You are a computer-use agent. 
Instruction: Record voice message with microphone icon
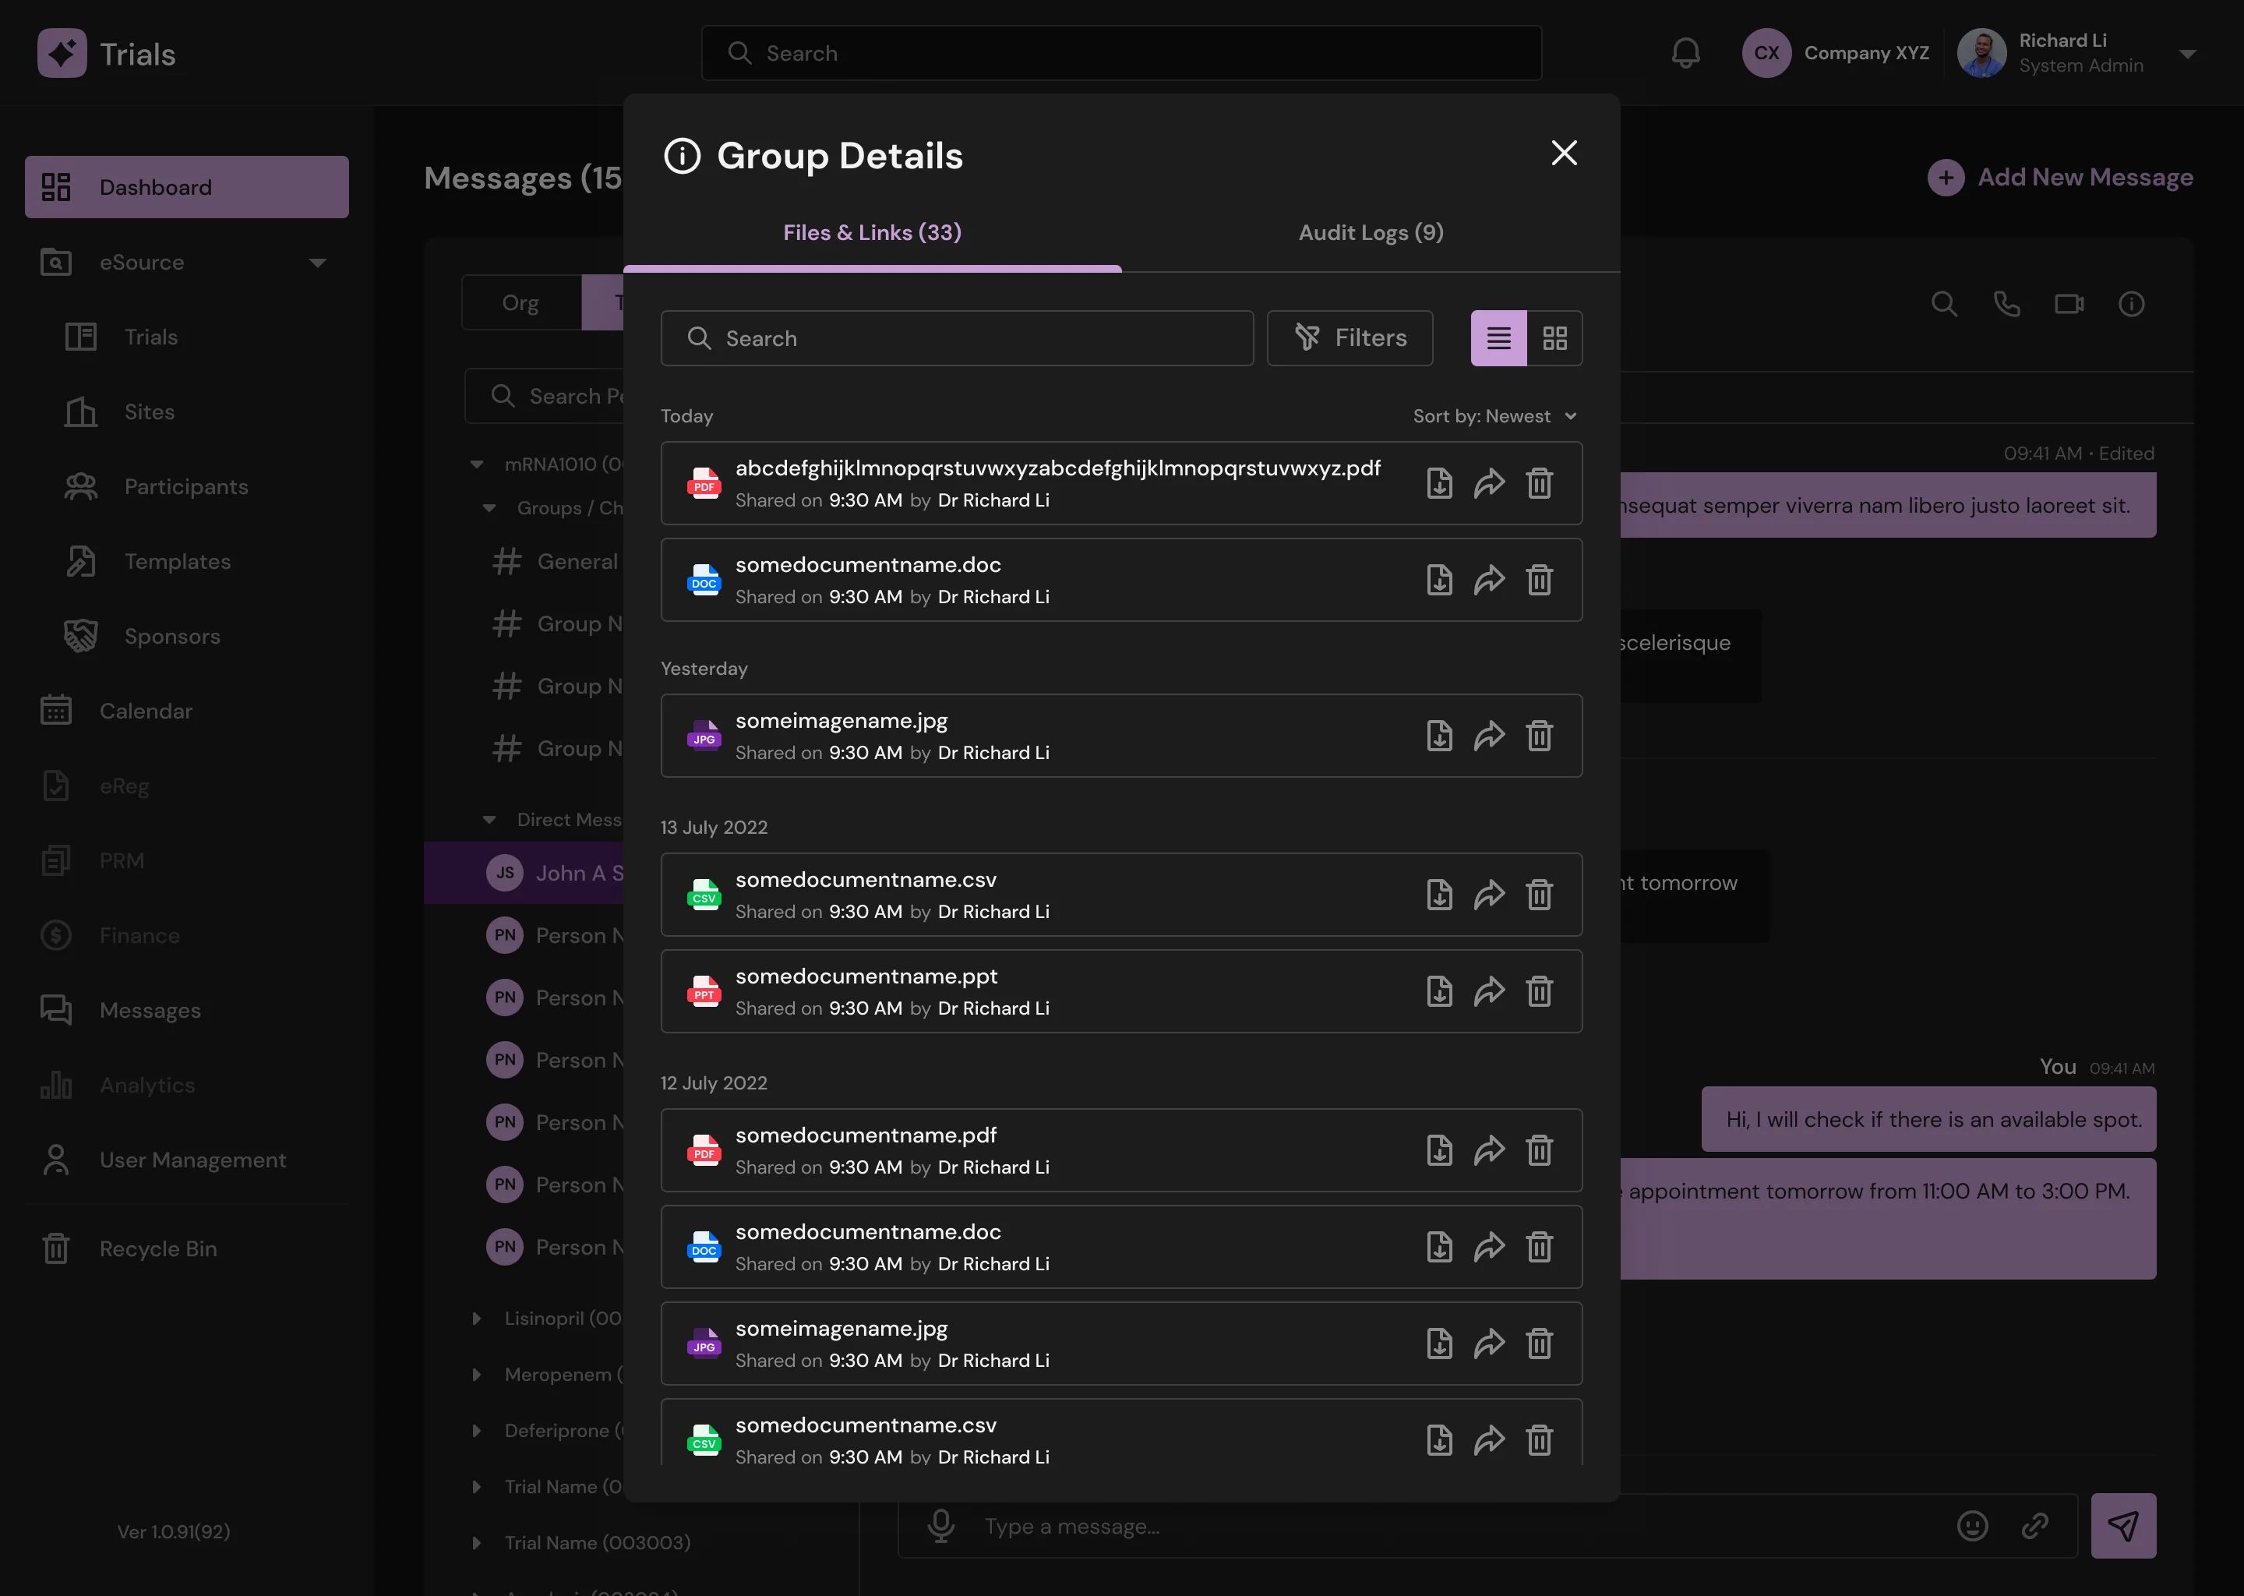click(940, 1526)
